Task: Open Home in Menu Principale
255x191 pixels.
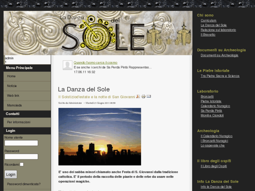Action: point(27,76)
